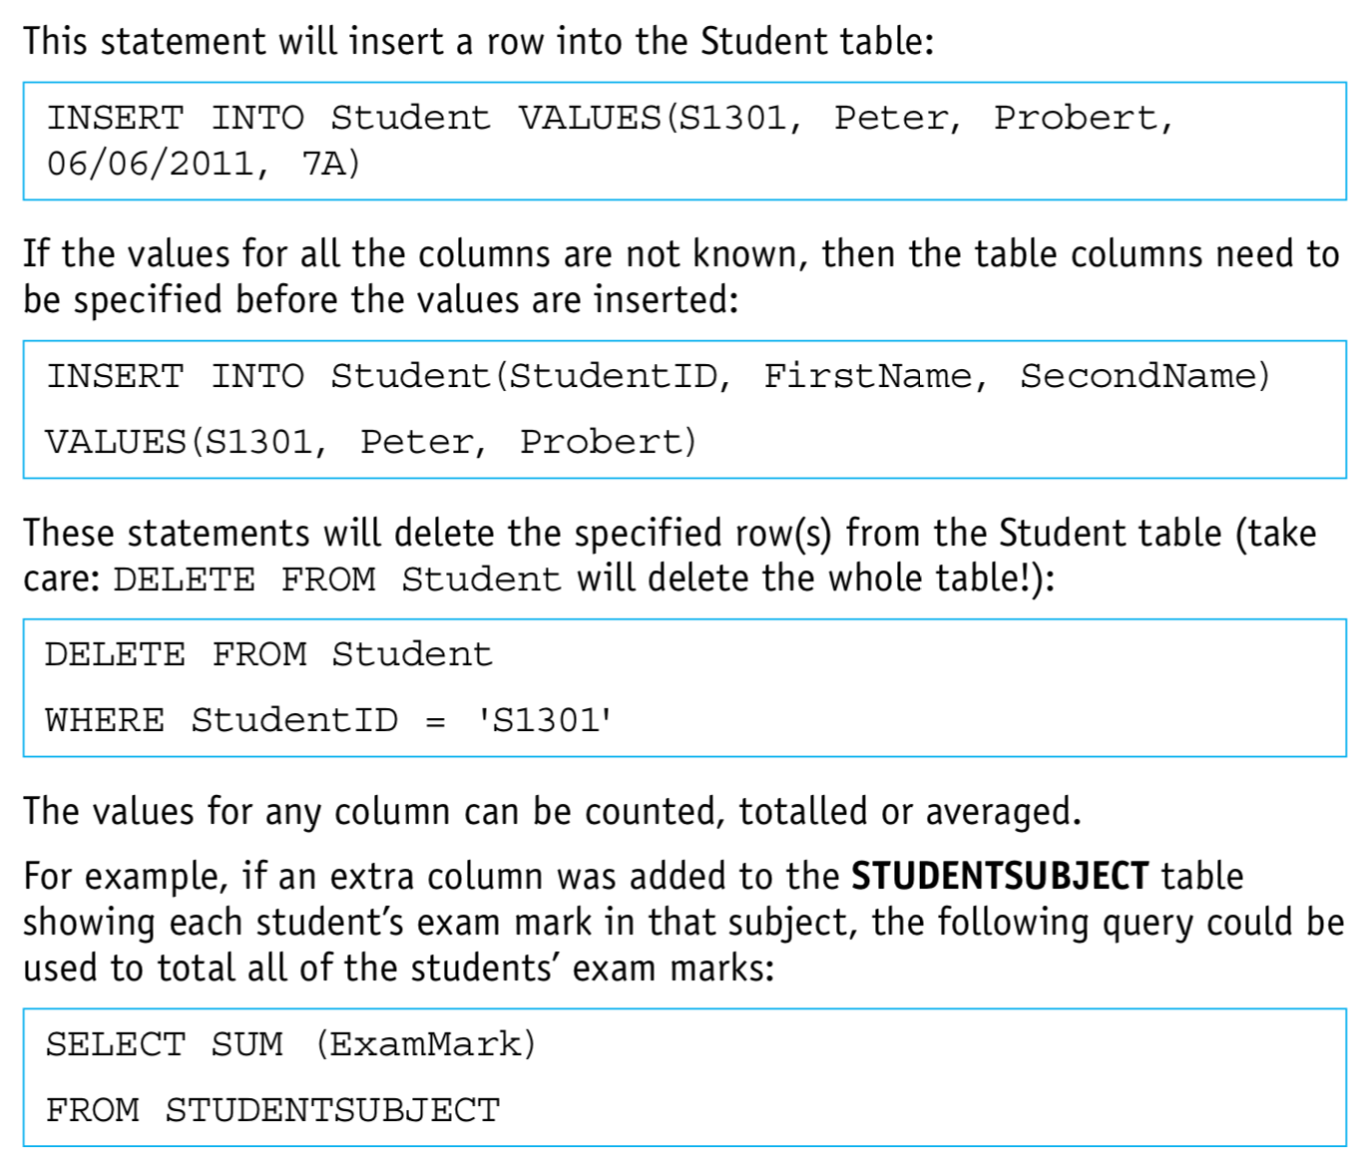
Task: Click the line VALUES(S1301, Peter, Probert)
Action: click(x=370, y=442)
